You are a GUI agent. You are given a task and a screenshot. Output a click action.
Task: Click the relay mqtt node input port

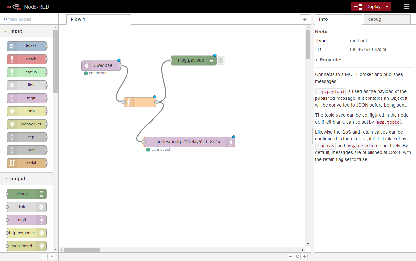pyautogui.click(x=144, y=142)
